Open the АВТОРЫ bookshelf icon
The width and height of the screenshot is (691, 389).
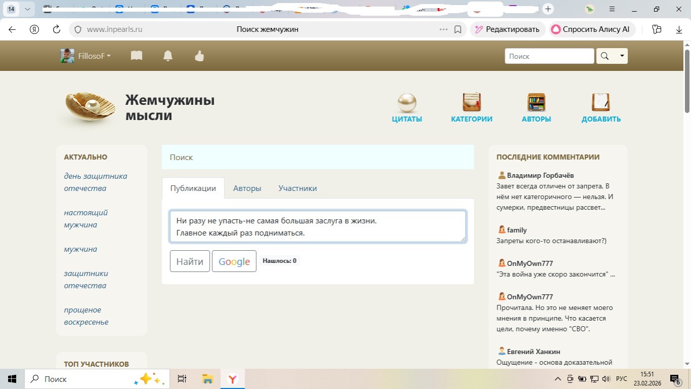536,101
